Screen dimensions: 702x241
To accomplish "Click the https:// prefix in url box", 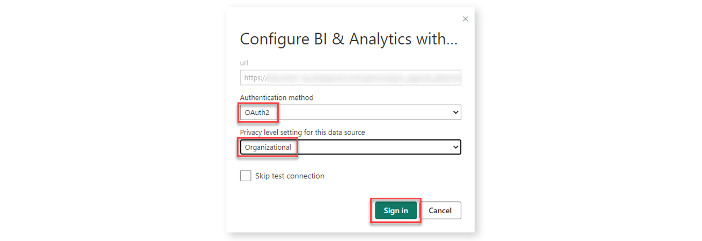I will [255, 77].
